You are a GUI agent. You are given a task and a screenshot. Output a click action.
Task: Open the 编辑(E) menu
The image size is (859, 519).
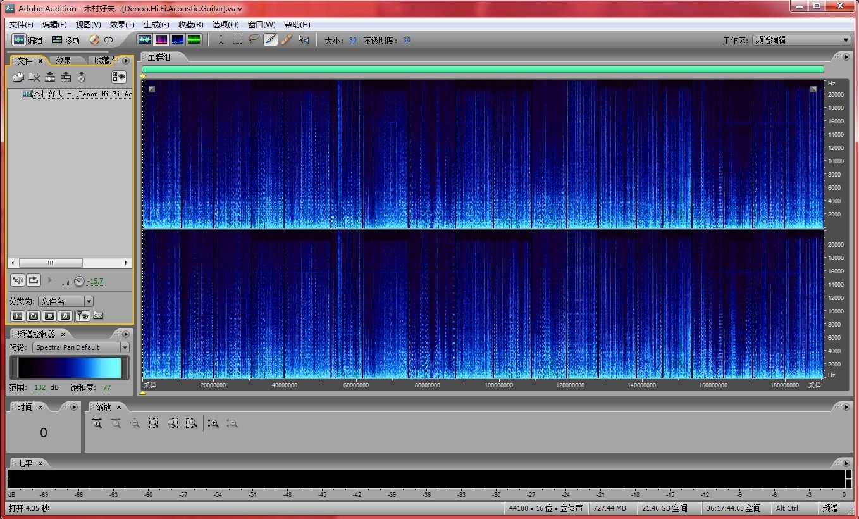[x=54, y=25]
